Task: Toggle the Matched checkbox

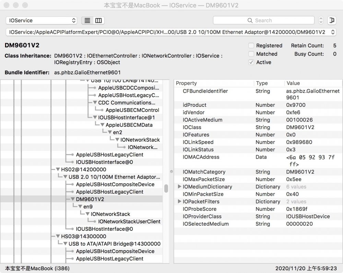Action: [x=251, y=54]
